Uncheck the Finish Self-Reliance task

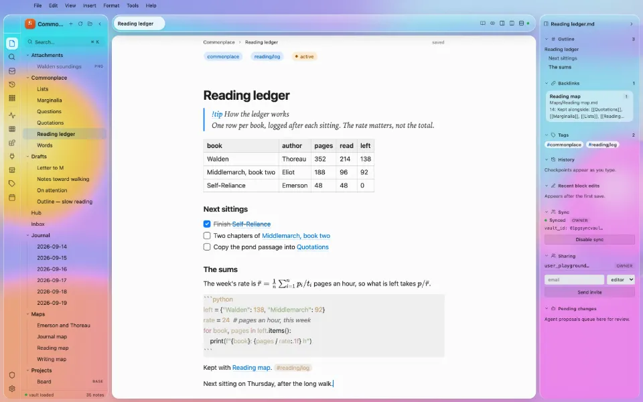coord(207,224)
